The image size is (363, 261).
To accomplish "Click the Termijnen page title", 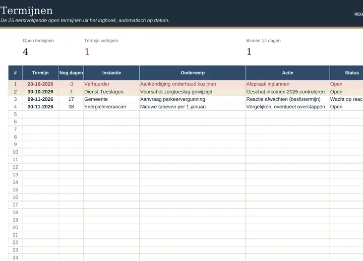I will 27,11.
